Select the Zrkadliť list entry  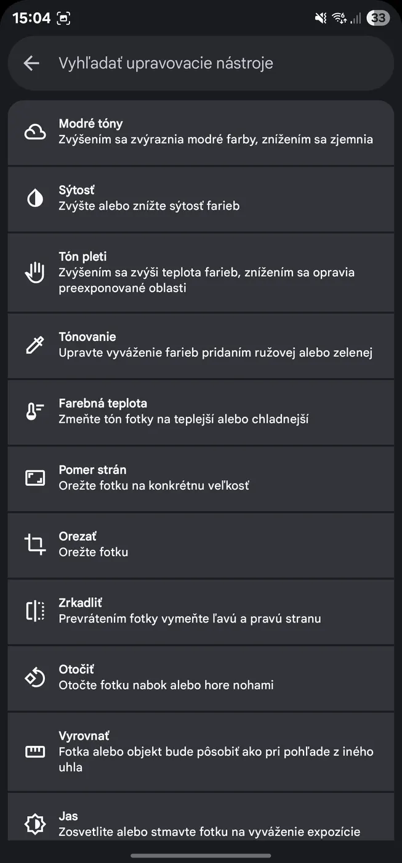pos(215,611)
